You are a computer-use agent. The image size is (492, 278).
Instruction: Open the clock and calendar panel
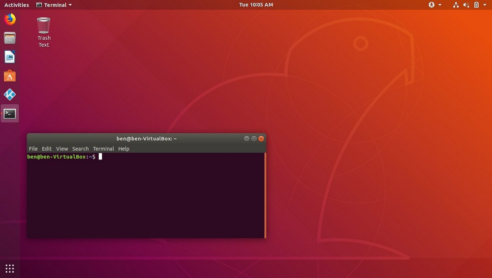[x=256, y=5]
